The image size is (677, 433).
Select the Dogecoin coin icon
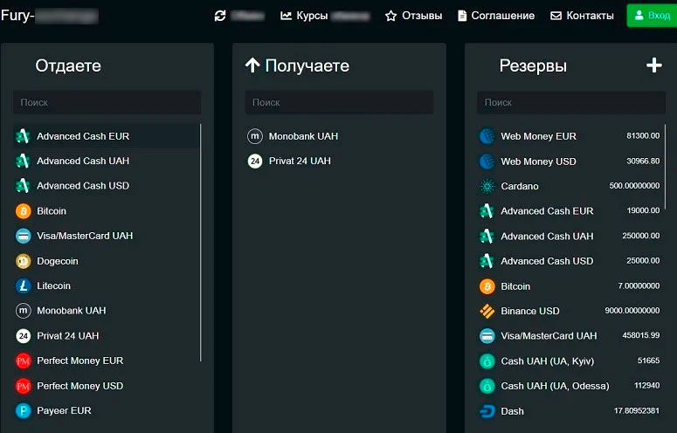pos(23,261)
